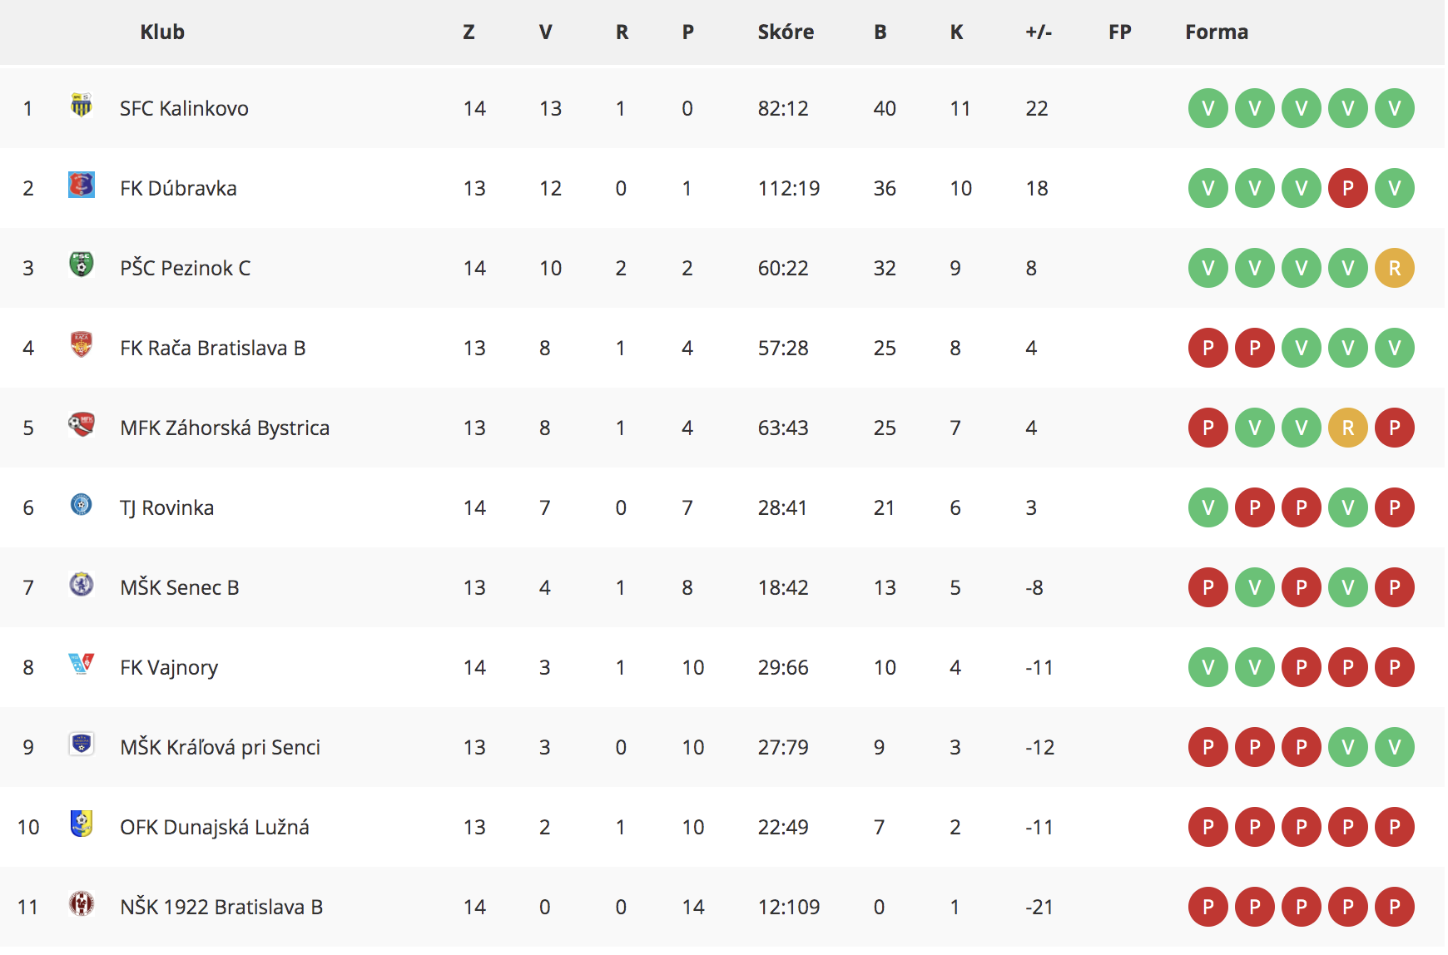The height and width of the screenshot is (955, 1448).
Task: Open the SFC Kalinkovo team name
Action: coord(184,109)
